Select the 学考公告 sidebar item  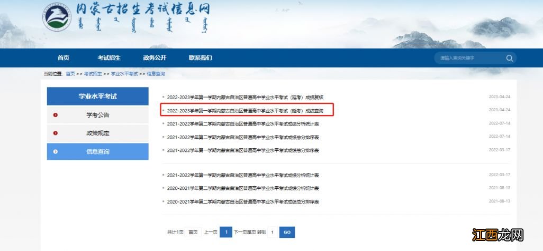tap(98, 115)
